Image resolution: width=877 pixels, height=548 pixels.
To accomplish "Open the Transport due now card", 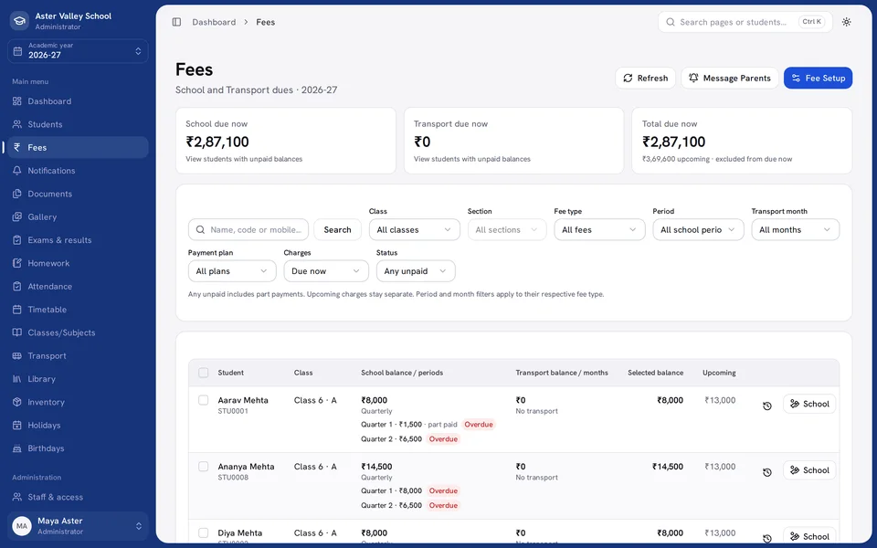I will pyautogui.click(x=513, y=141).
